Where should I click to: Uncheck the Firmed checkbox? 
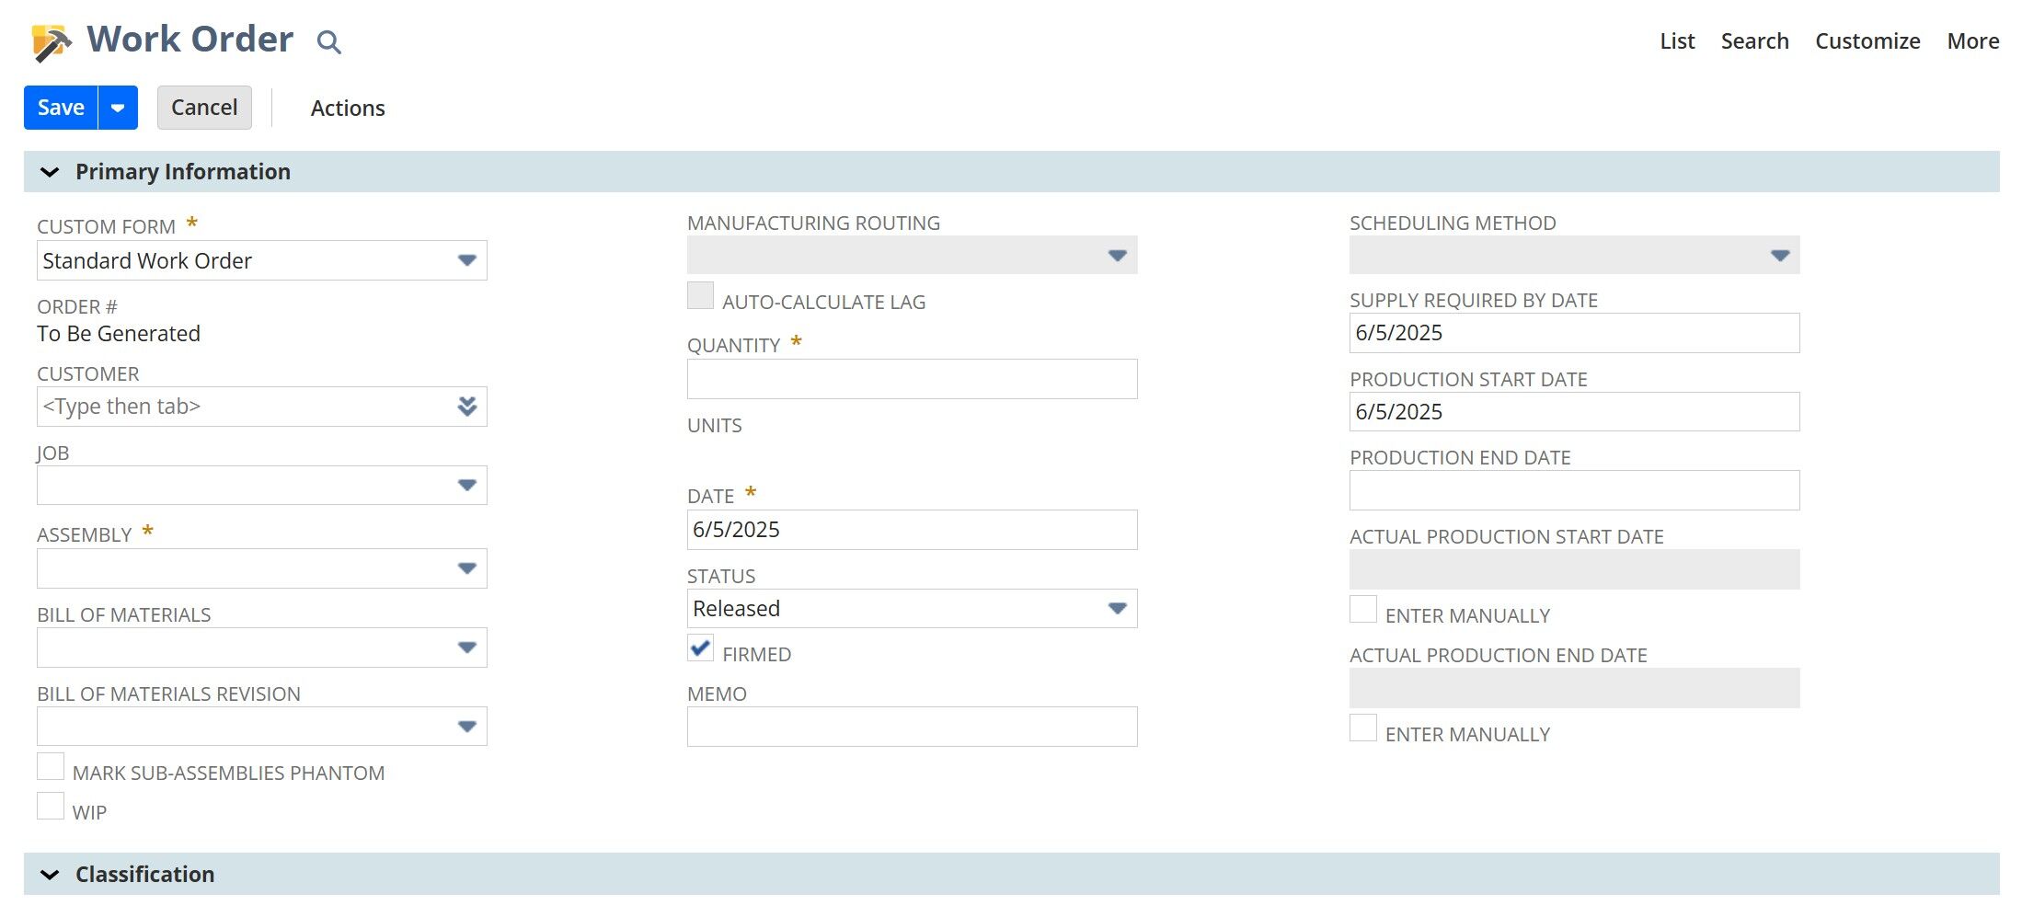click(x=700, y=648)
